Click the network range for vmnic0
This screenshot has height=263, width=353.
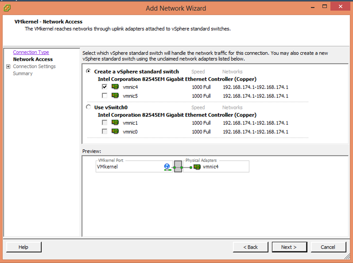click(x=256, y=131)
